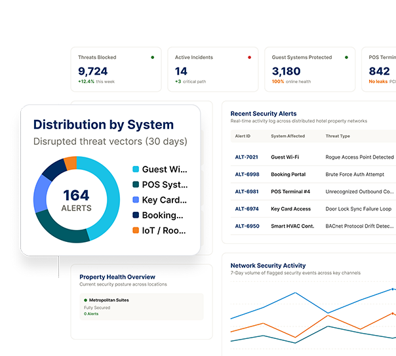Click the orange IoT donut segment
This screenshot has height=356, width=396.
click(x=71, y=163)
